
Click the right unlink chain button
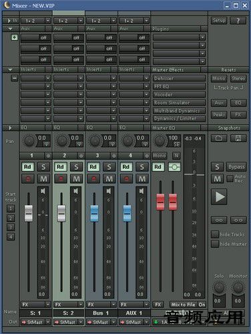tap(238, 220)
